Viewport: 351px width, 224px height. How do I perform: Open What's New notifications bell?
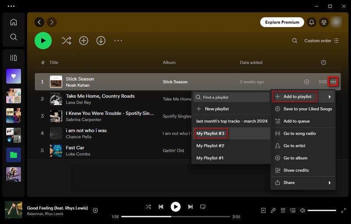(x=312, y=22)
